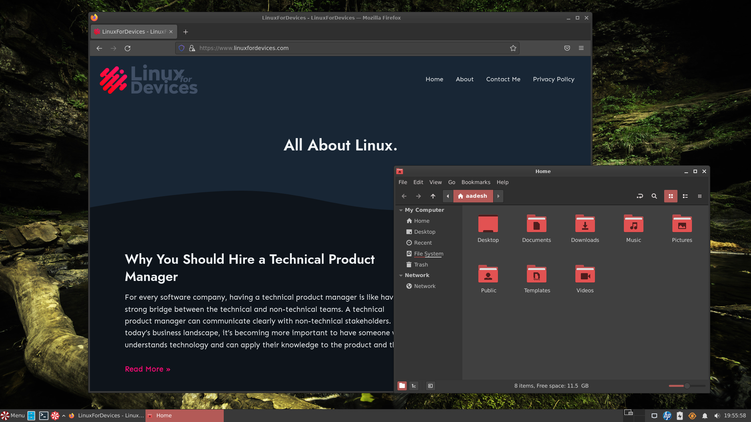Collapse the Network section in the sidebar
751x422 pixels.
(401, 275)
